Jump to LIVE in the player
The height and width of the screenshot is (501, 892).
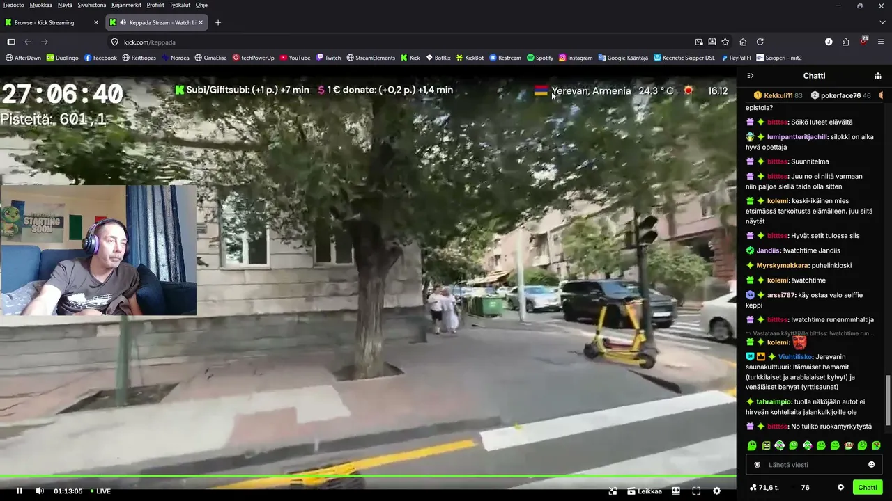[100, 491]
